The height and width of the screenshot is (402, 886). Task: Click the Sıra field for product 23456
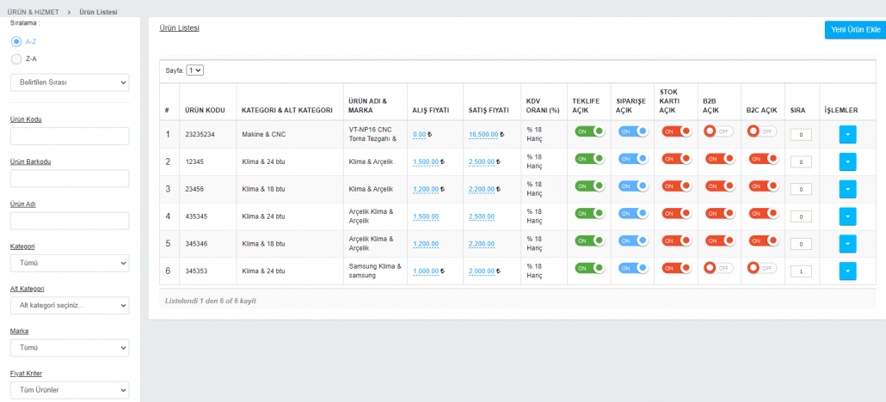coord(801,190)
